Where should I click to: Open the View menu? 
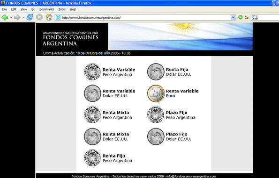pyautogui.click(x=23, y=9)
